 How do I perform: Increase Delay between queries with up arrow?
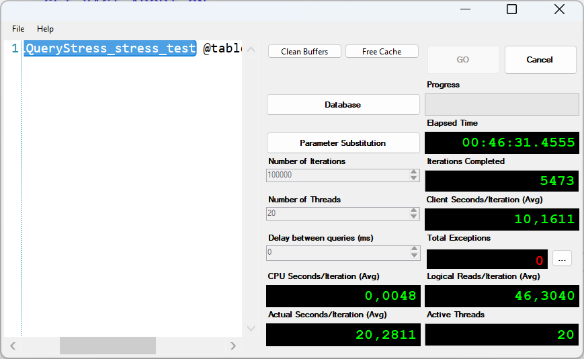pos(414,249)
